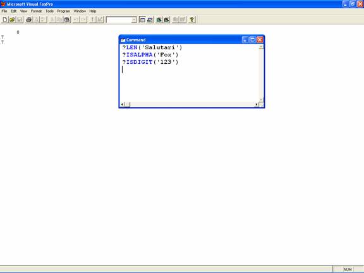
Task: Minimize the main FoxPro window
Action: click(x=346, y=4)
